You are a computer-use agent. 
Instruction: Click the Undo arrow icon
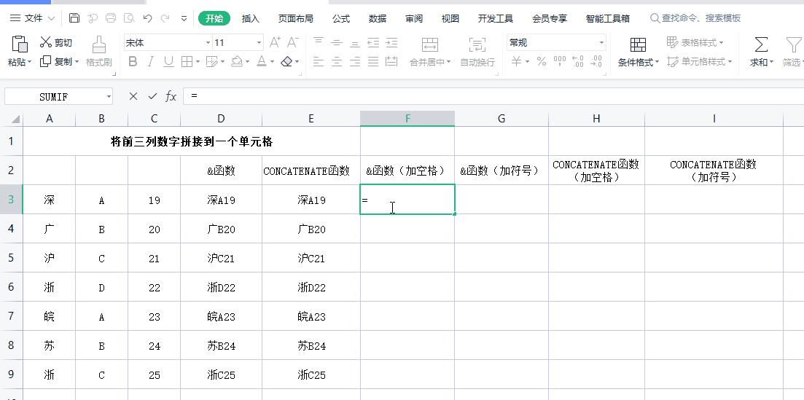click(x=148, y=18)
